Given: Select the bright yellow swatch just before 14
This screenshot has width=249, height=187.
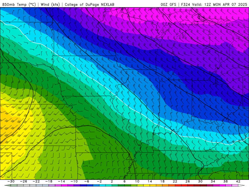Looking at the screenshot, I should click(x=147, y=185).
